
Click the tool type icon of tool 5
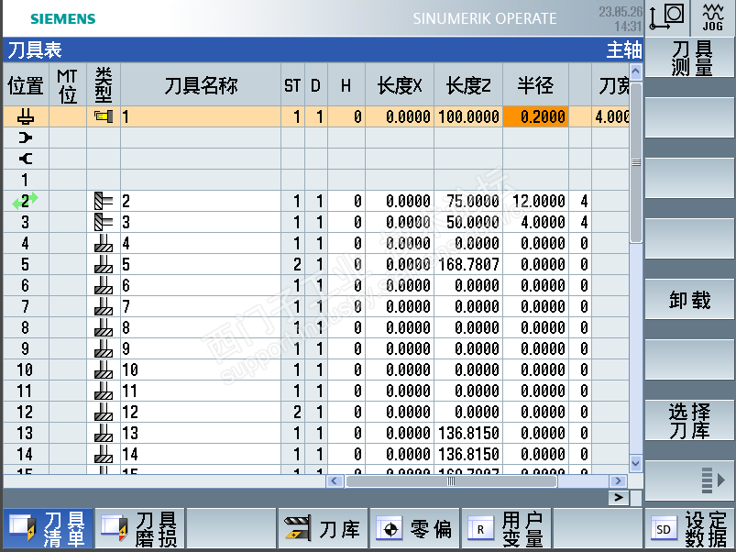104,264
